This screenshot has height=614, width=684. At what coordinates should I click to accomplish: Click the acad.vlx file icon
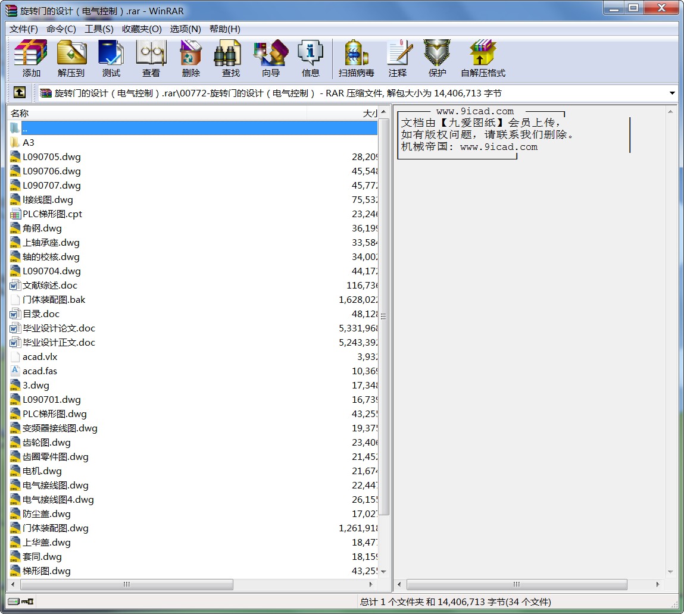coord(15,357)
